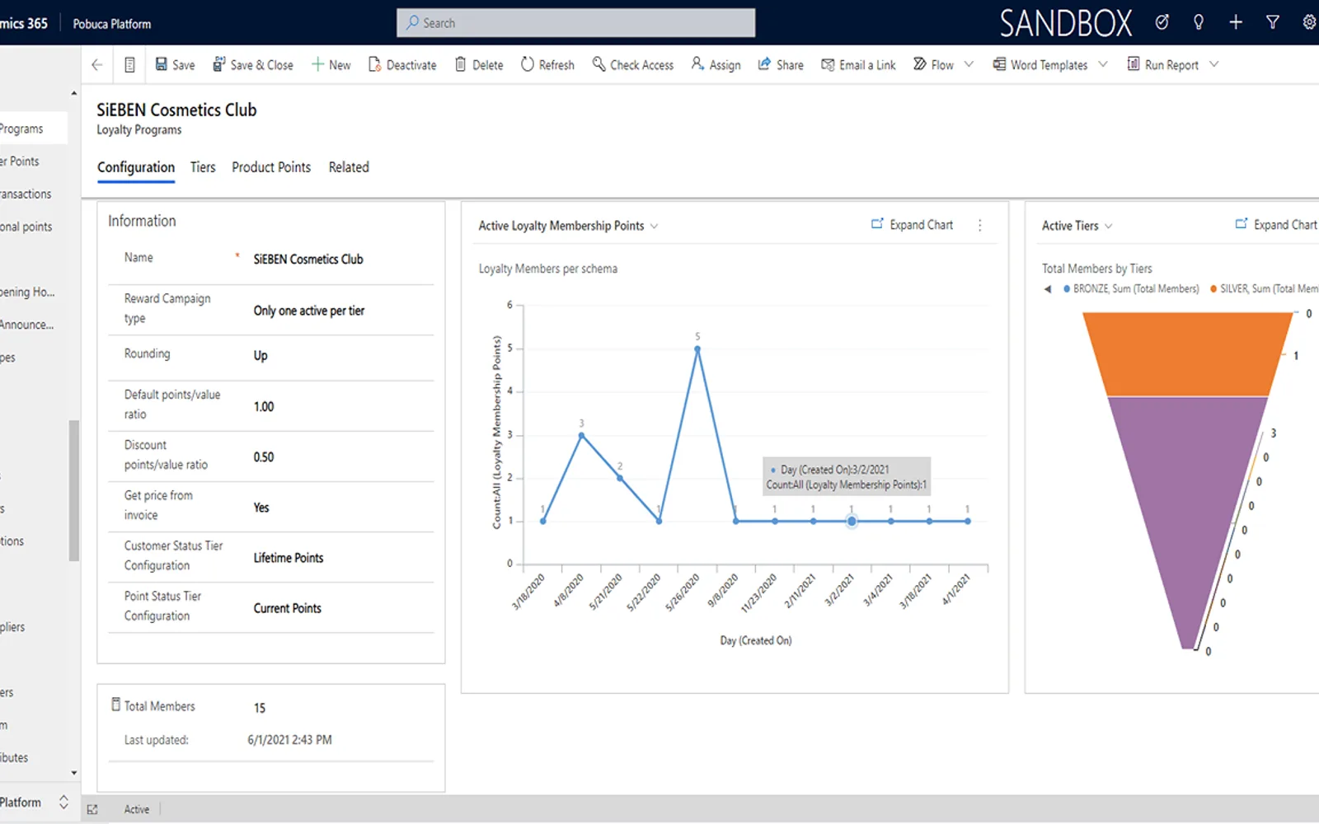Image resolution: width=1319 pixels, height=824 pixels.
Task: Click the Delete trash icon
Action: [461, 64]
